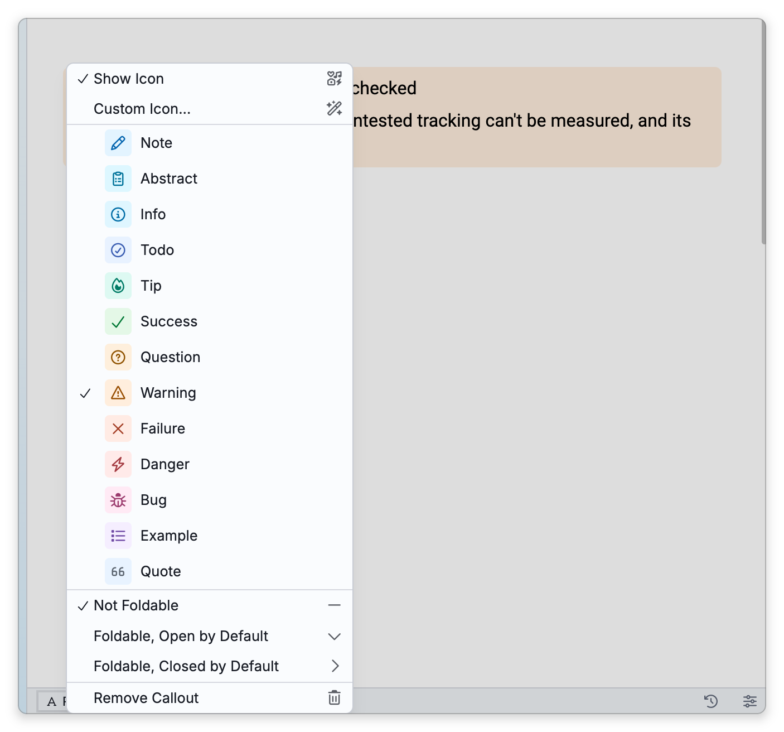Click the shapes icon beside Show Icon
Screen dimensions: 784x732
tap(334, 78)
